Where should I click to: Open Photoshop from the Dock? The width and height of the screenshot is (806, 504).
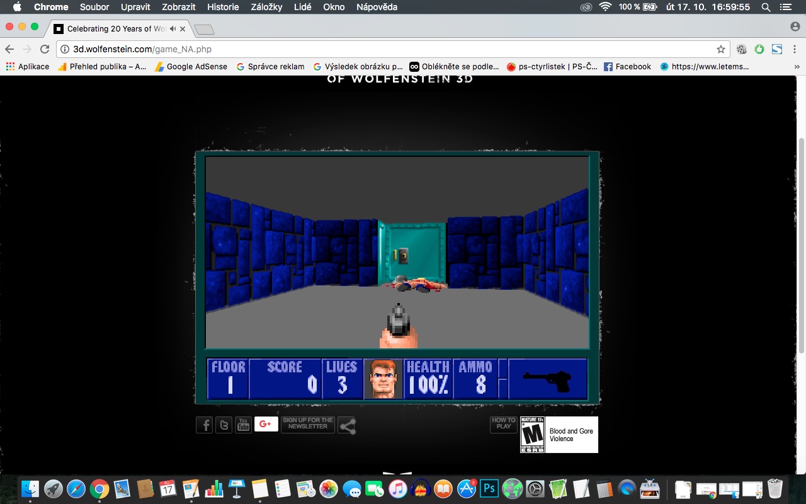click(x=489, y=488)
